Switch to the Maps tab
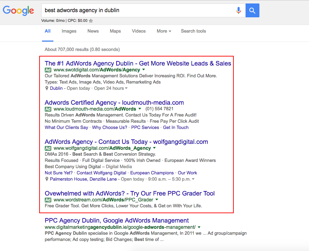 click(115, 31)
